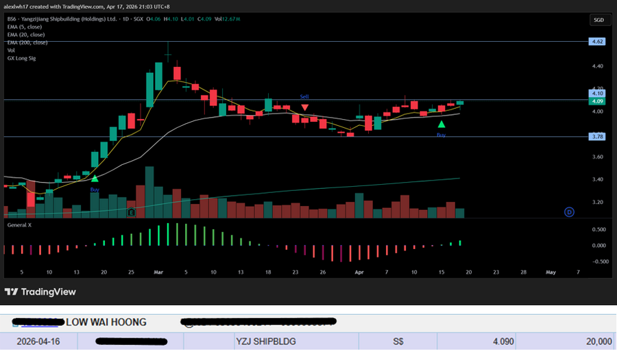Screen dimensions: 617x351
Task: Select the EMA (20, close) legend entry
Action: pos(27,36)
